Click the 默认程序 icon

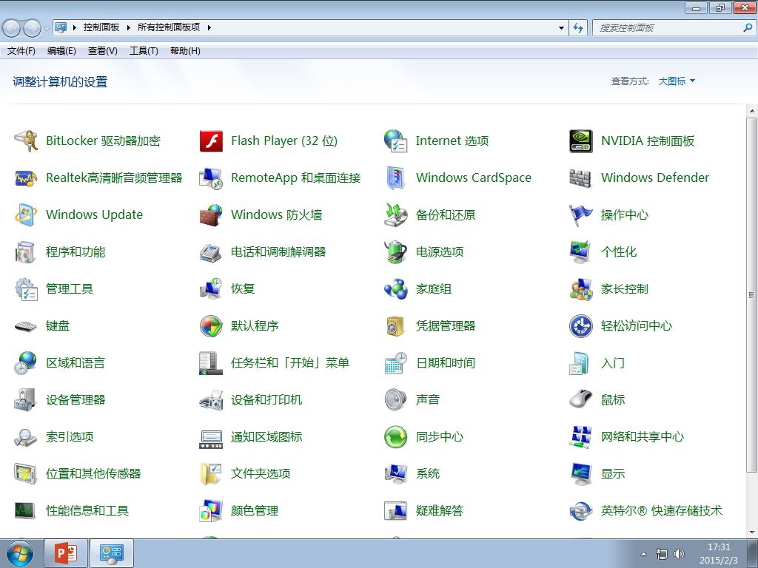(211, 326)
